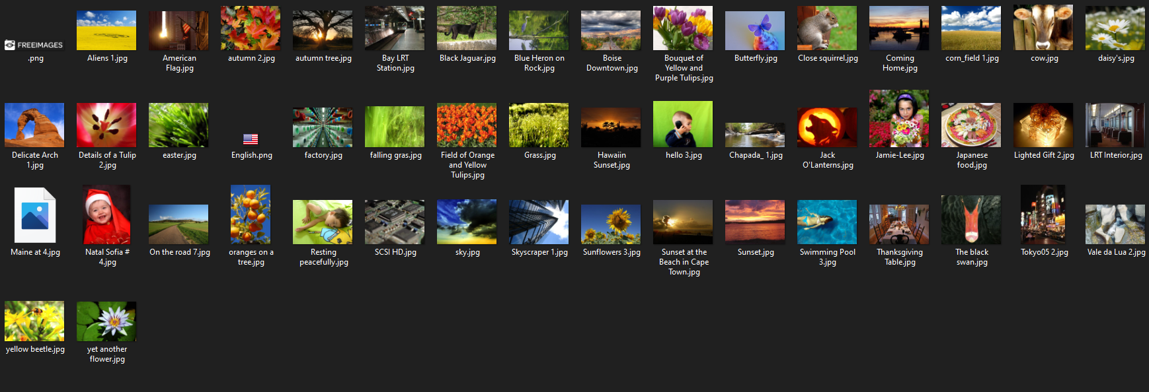Viewport: 1149px width, 392px height.
Task: Select On the road 7.jpg thumbnail
Action: pyautogui.click(x=178, y=224)
